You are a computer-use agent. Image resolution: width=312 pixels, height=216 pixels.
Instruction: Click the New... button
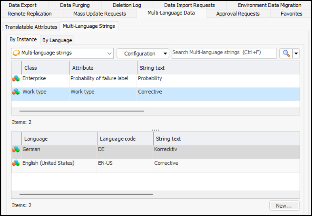[284, 206]
